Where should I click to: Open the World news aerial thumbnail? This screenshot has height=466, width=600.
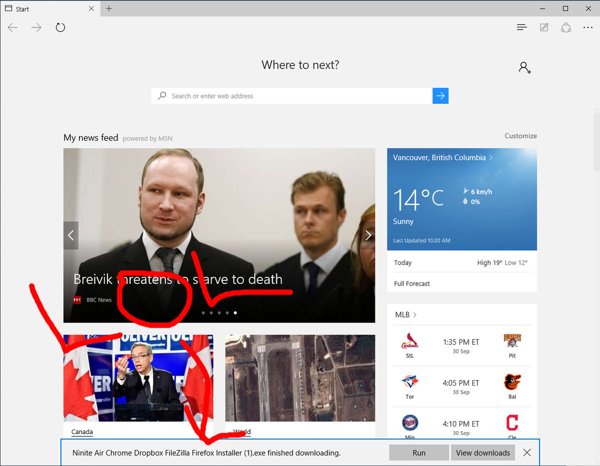point(300,378)
